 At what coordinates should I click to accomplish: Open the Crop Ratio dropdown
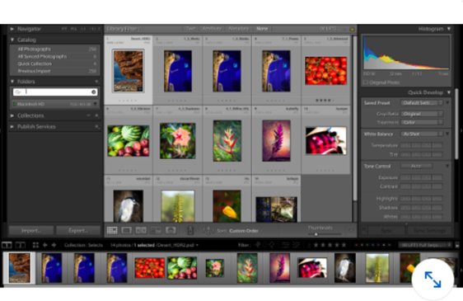coord(422,114)
